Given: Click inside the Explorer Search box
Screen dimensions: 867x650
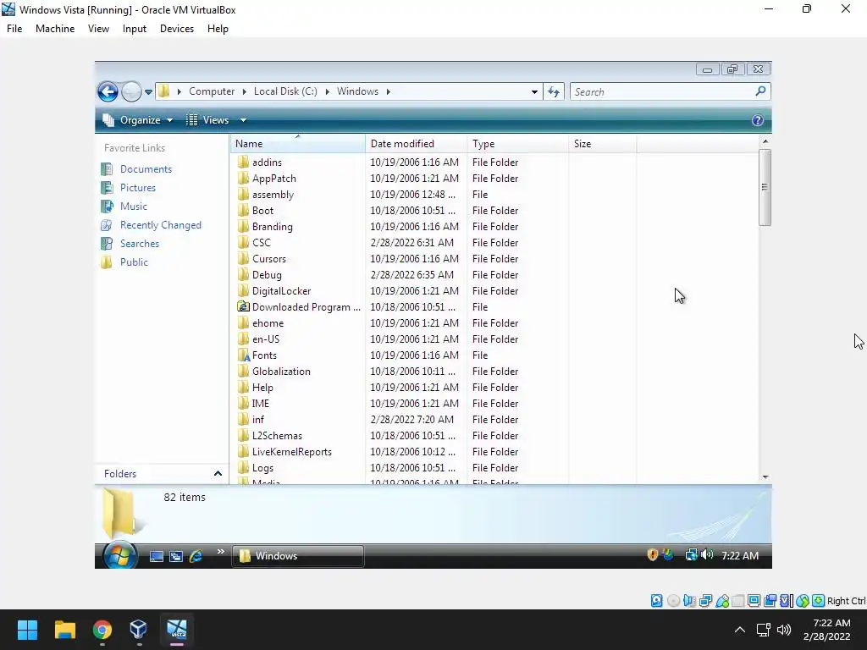Looking at the screenshot, I should point(662,91).
